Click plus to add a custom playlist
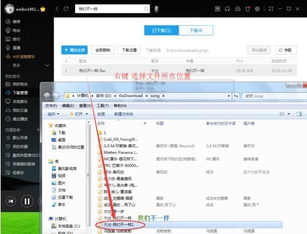The image size is (307, 234). [38, 130]
